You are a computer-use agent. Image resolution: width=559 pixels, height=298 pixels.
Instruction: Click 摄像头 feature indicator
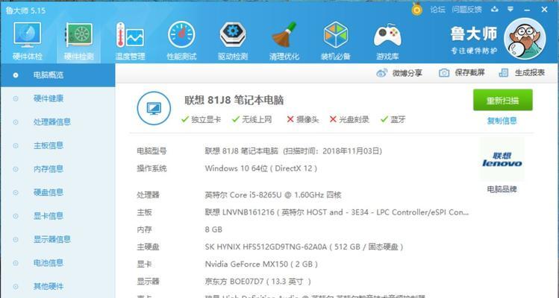point(302,120)
